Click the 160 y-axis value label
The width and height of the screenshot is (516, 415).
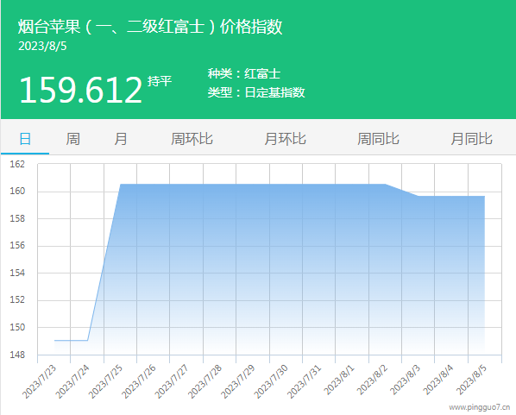click(x=17, y=192)
